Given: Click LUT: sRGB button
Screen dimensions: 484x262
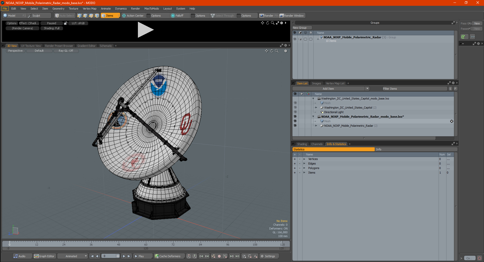Looking at the screenshot, I should click(x=78, y=23).
